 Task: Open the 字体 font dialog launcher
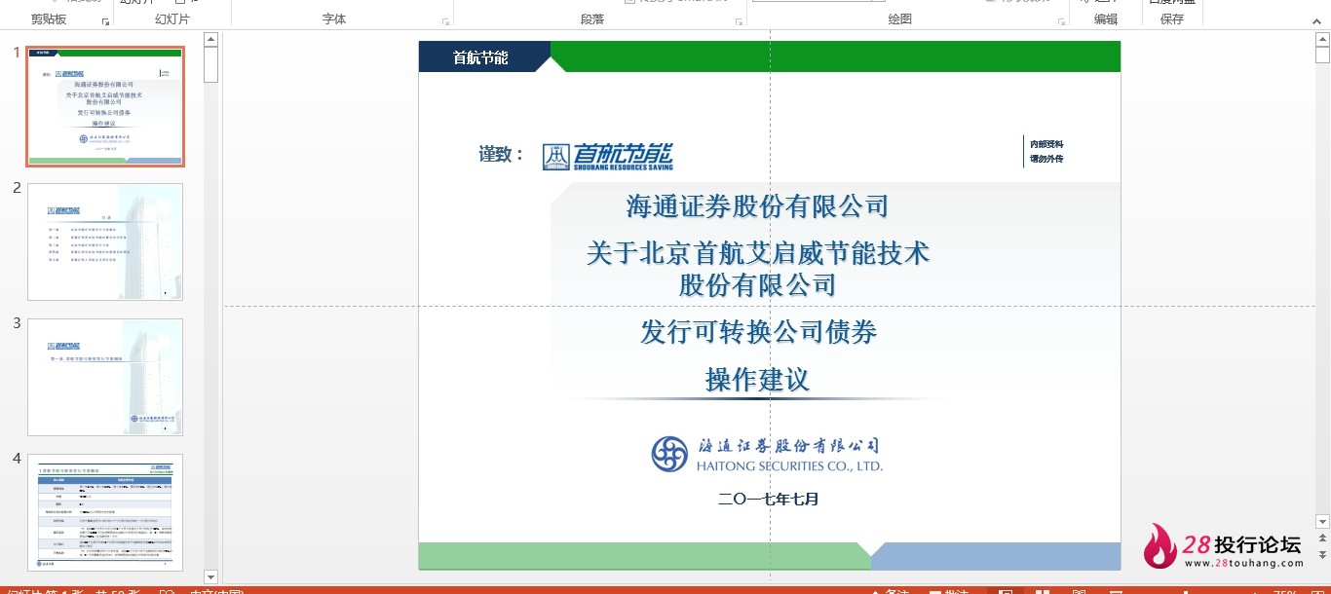[445, 21]
